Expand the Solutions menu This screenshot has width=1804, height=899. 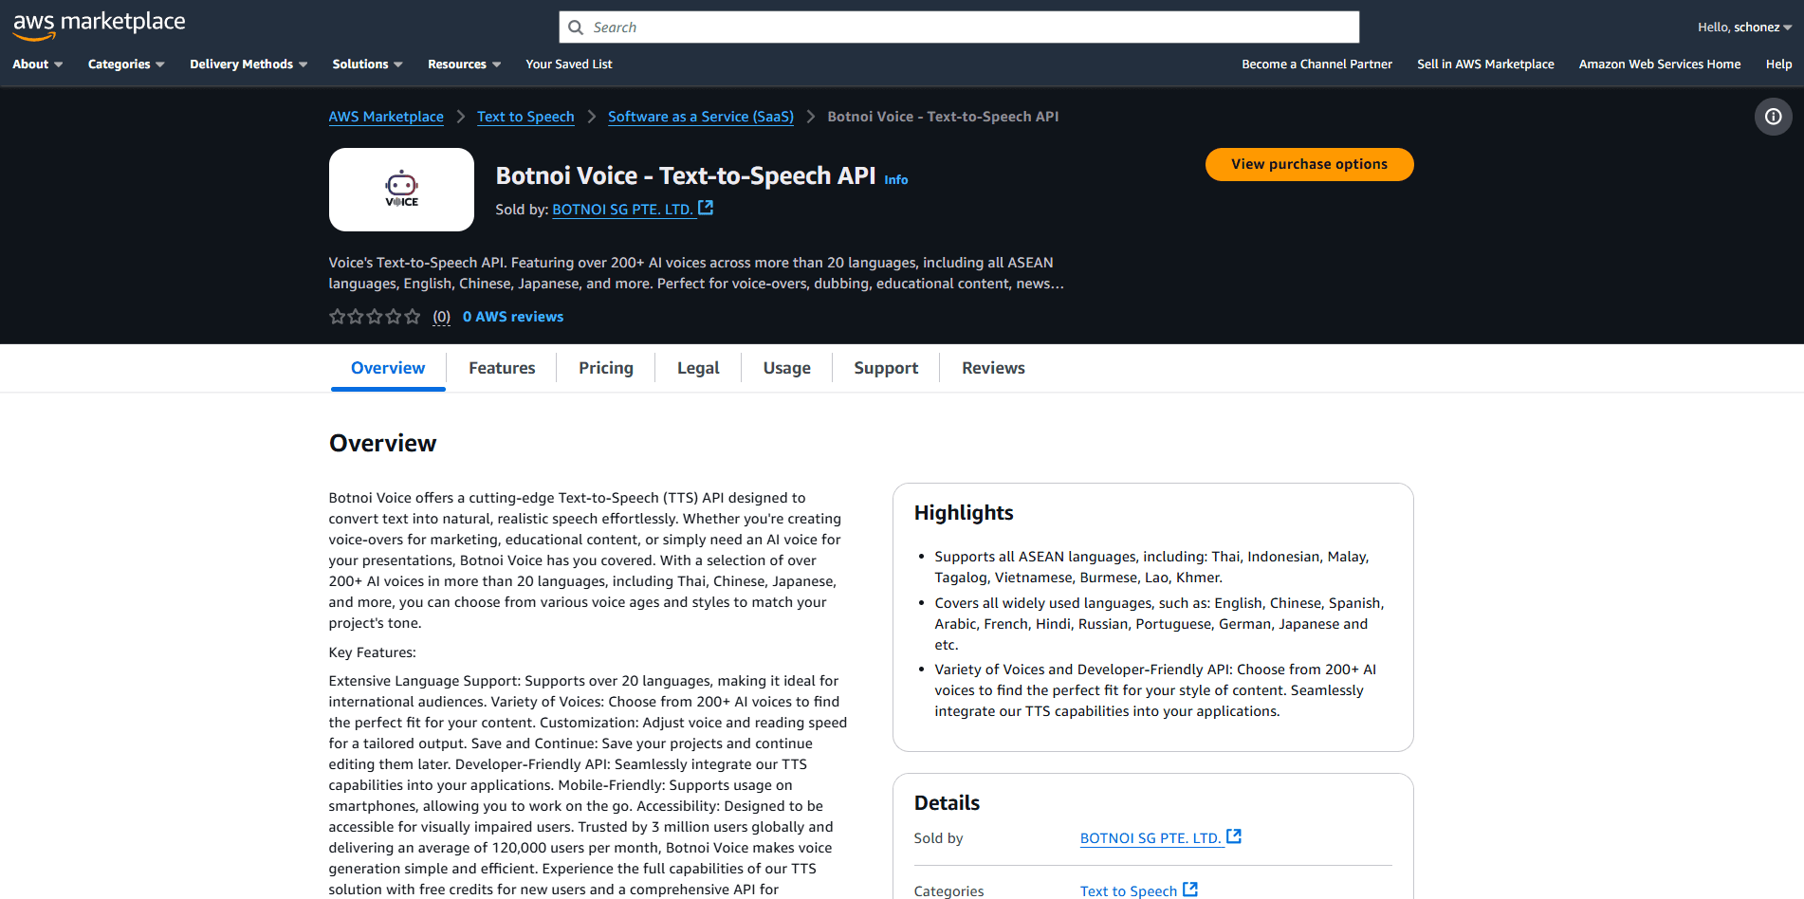click(x=367, y=64)
